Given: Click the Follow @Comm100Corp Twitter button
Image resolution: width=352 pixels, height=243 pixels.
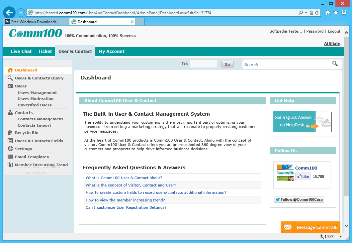Looking at the screenshot, I should (299, 199).
